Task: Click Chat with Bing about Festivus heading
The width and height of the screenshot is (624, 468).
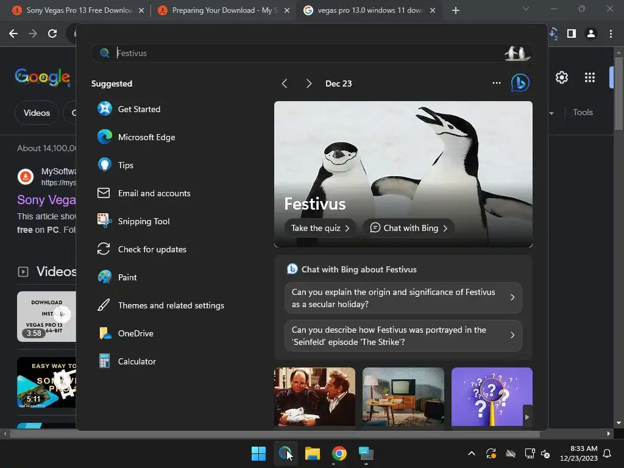Action: (359, 269)
